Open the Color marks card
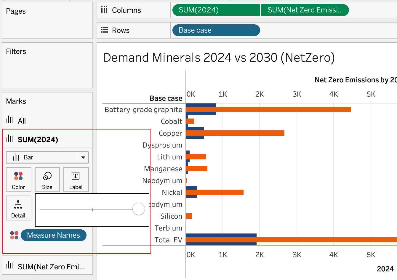This screenshot has width=397, height=280. (19, 180)
